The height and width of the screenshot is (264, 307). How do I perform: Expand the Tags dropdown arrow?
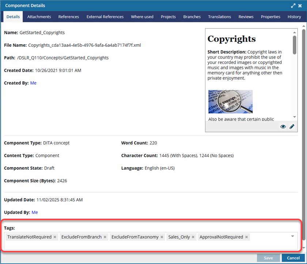[x=292, y=236]
